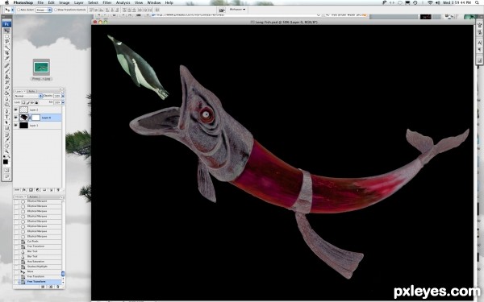The width and height of the screenshot is (484, 302).
Task: Click Go to Bridge icon
Action: (222, 10)
